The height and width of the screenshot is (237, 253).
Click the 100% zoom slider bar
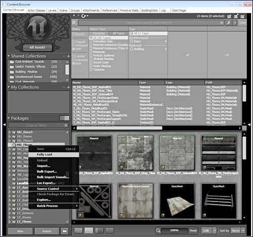(174, 230)
